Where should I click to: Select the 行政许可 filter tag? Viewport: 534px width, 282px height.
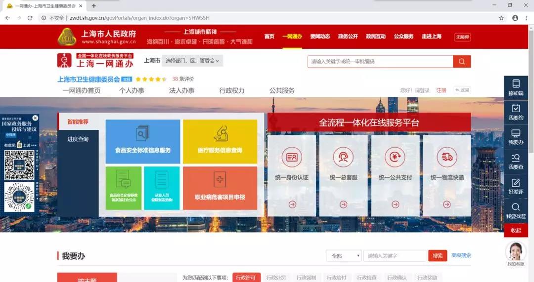247,278
